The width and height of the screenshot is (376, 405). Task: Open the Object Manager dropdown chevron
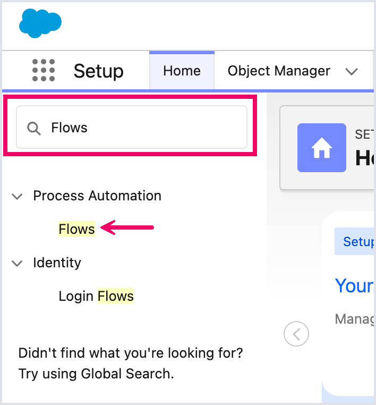pyautogui.click(x=352, y=71)
